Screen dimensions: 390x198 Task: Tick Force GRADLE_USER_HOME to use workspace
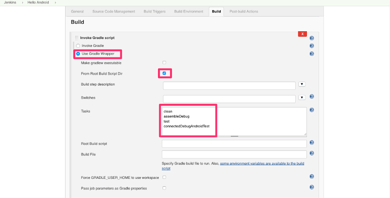pos(164,177)
